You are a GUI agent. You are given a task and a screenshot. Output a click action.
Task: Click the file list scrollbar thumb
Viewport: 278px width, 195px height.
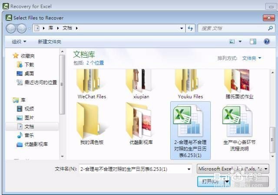272,140
